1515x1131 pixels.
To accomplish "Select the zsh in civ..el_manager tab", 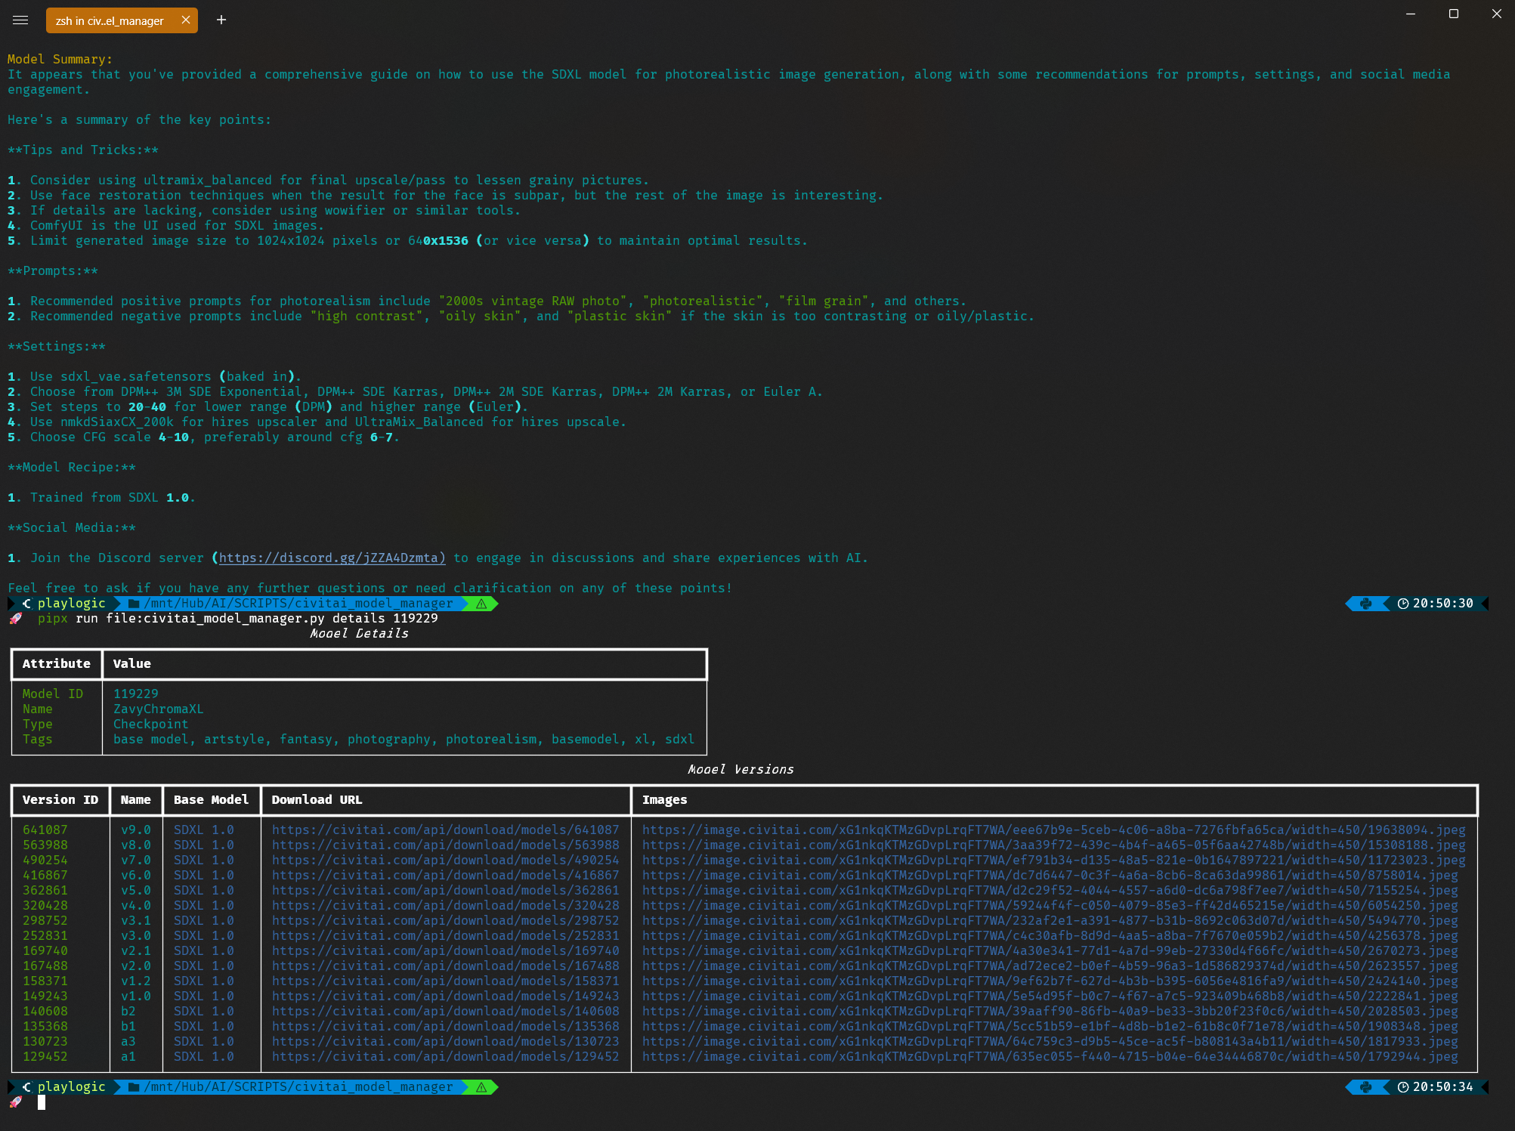I will 110,20.
